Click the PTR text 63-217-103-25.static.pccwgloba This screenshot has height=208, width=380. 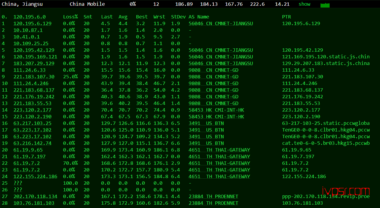pos(326,123)
